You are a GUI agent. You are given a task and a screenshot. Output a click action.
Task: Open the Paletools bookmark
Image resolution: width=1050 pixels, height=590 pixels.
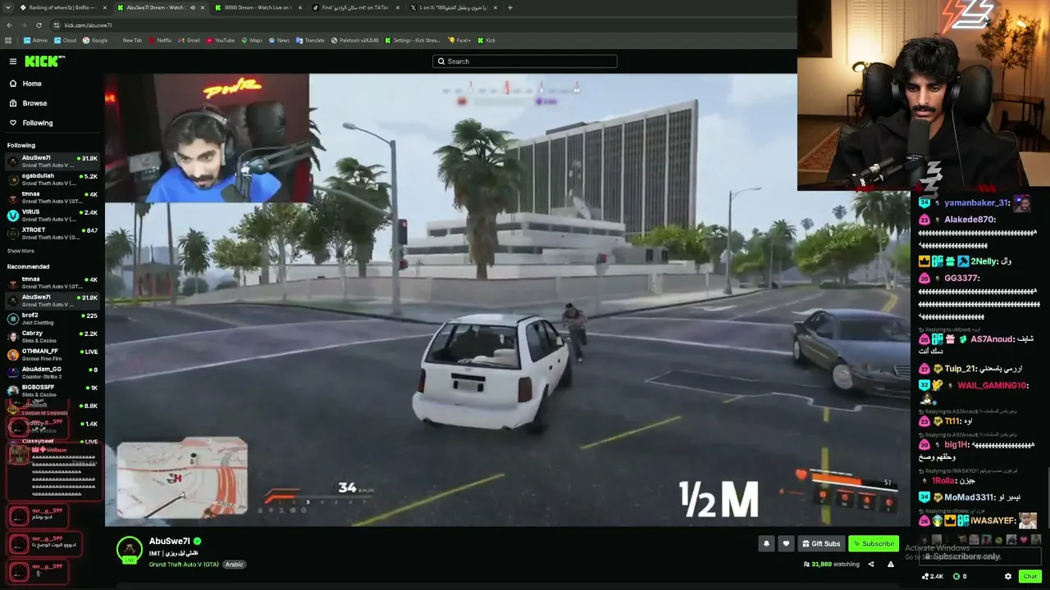click(x=355, y=40)
